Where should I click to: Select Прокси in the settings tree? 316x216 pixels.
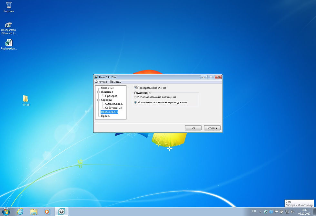tap(106, 116)
